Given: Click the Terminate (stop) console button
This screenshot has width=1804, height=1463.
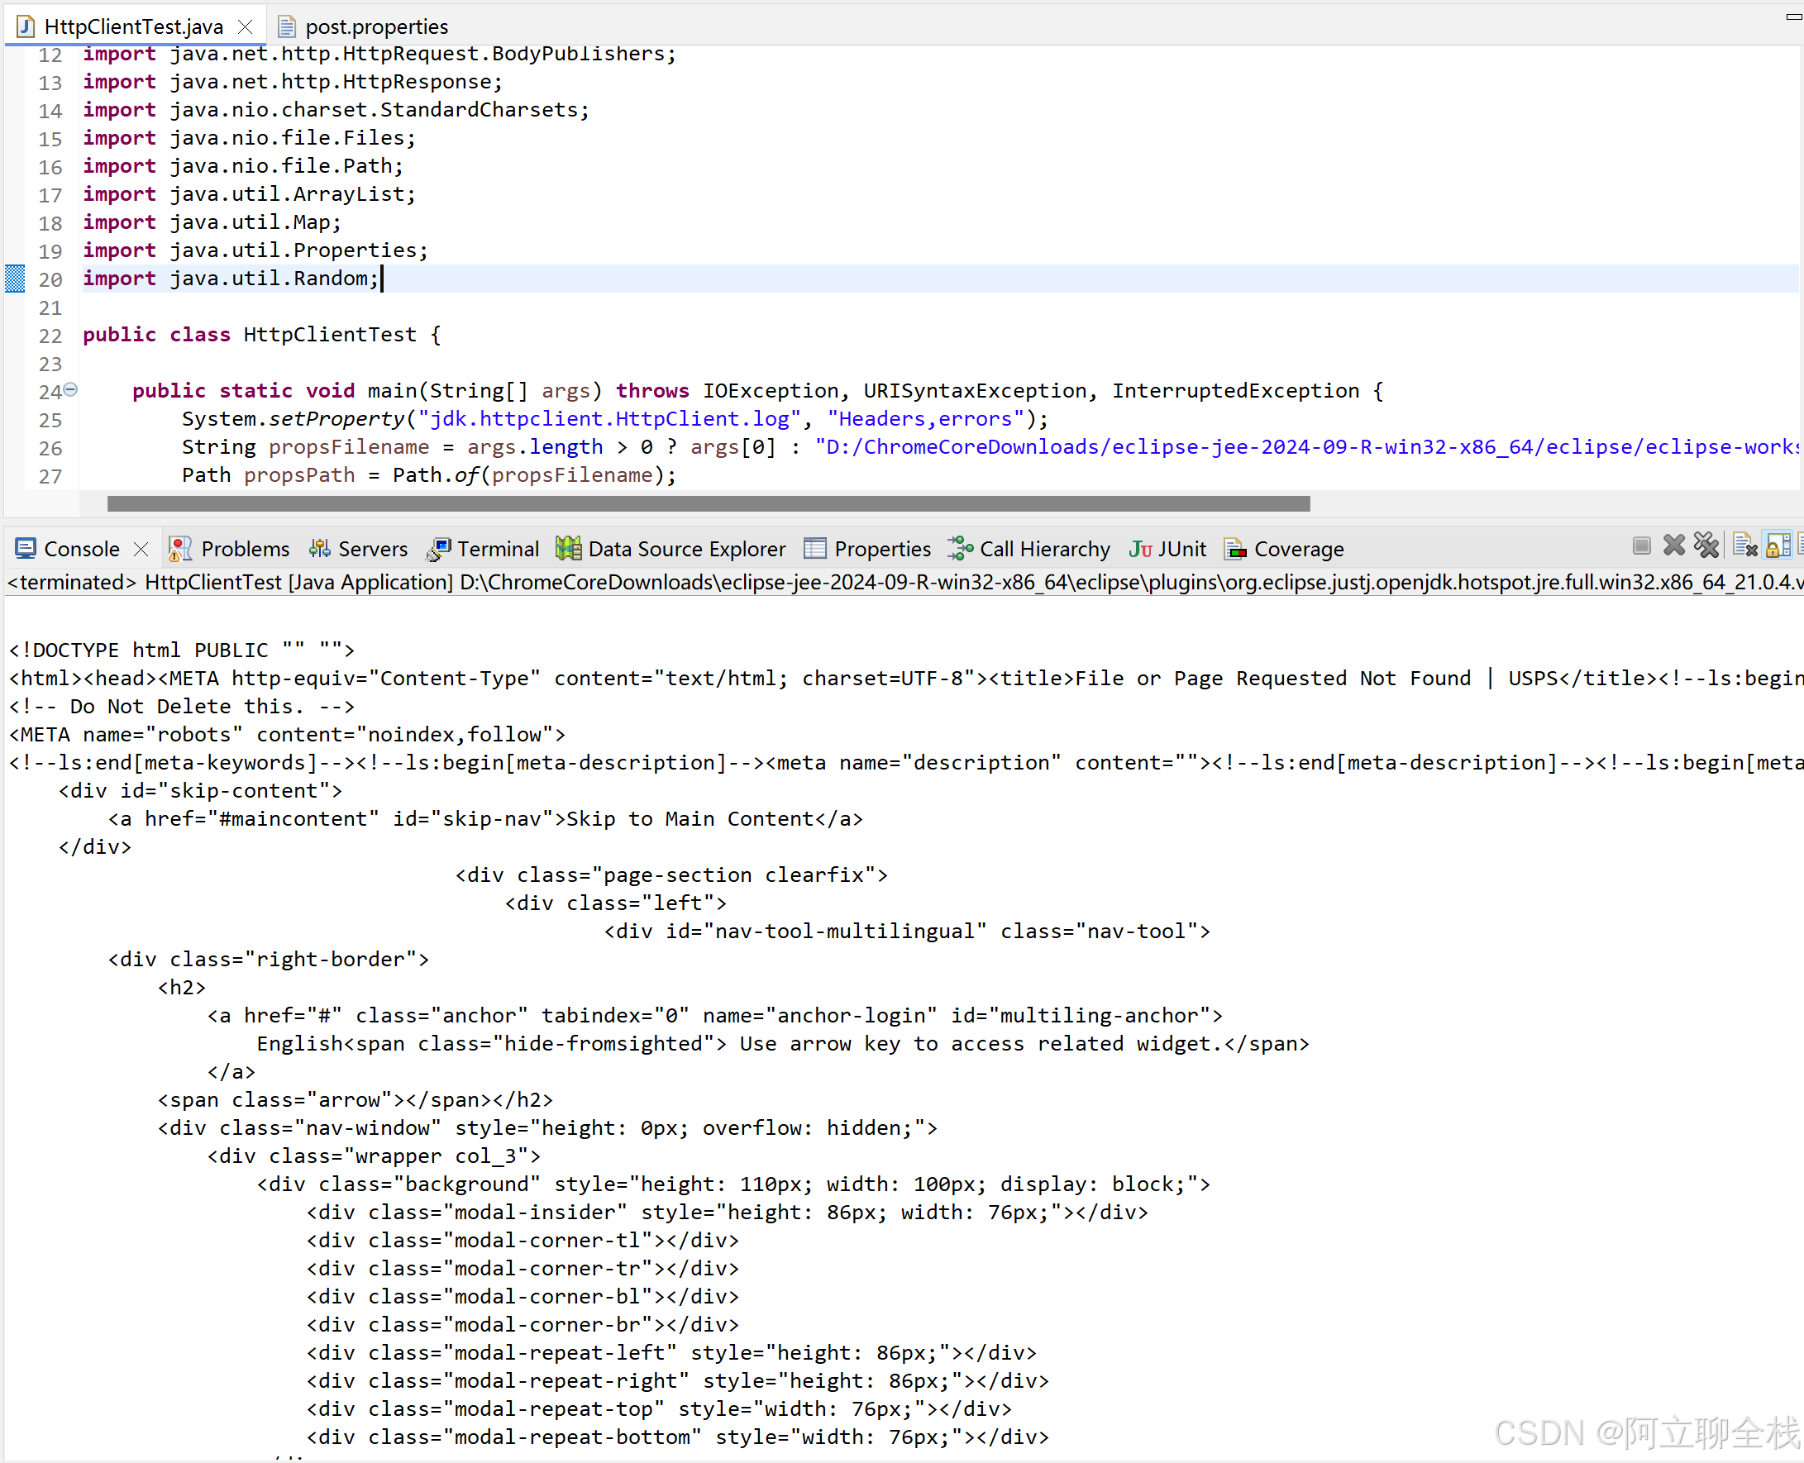Looking at the screenshot, I should tap(1640, 546).
